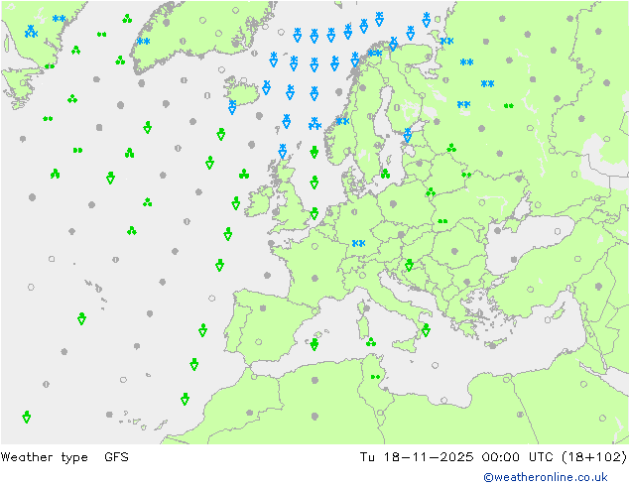Select the blue snow shower symbol north of Scotland
This screenshot has width=629, height=486.
[x=283, y=151]
